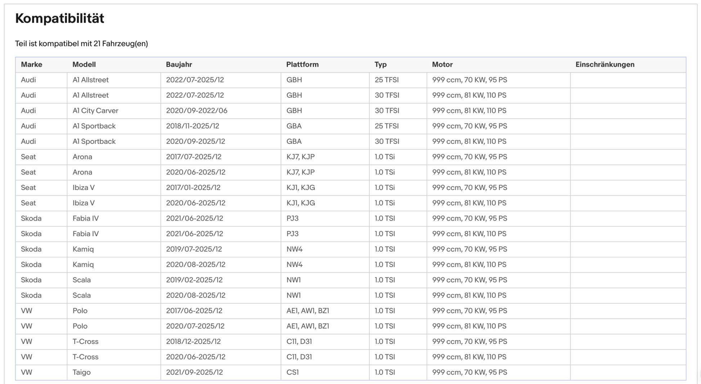Click 'C11, D31' in the T-Cross 2018/12 row
Viewport: 701px width, 384px height.
(299, 341)
